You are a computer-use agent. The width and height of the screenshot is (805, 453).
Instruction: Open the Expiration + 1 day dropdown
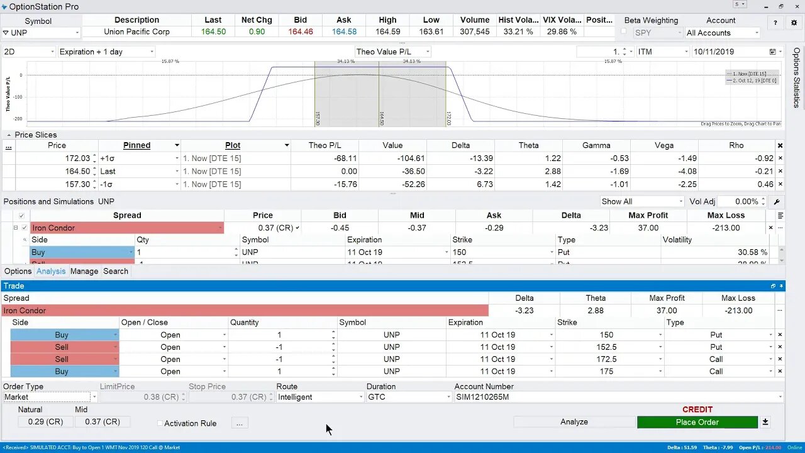pos(152,52)
